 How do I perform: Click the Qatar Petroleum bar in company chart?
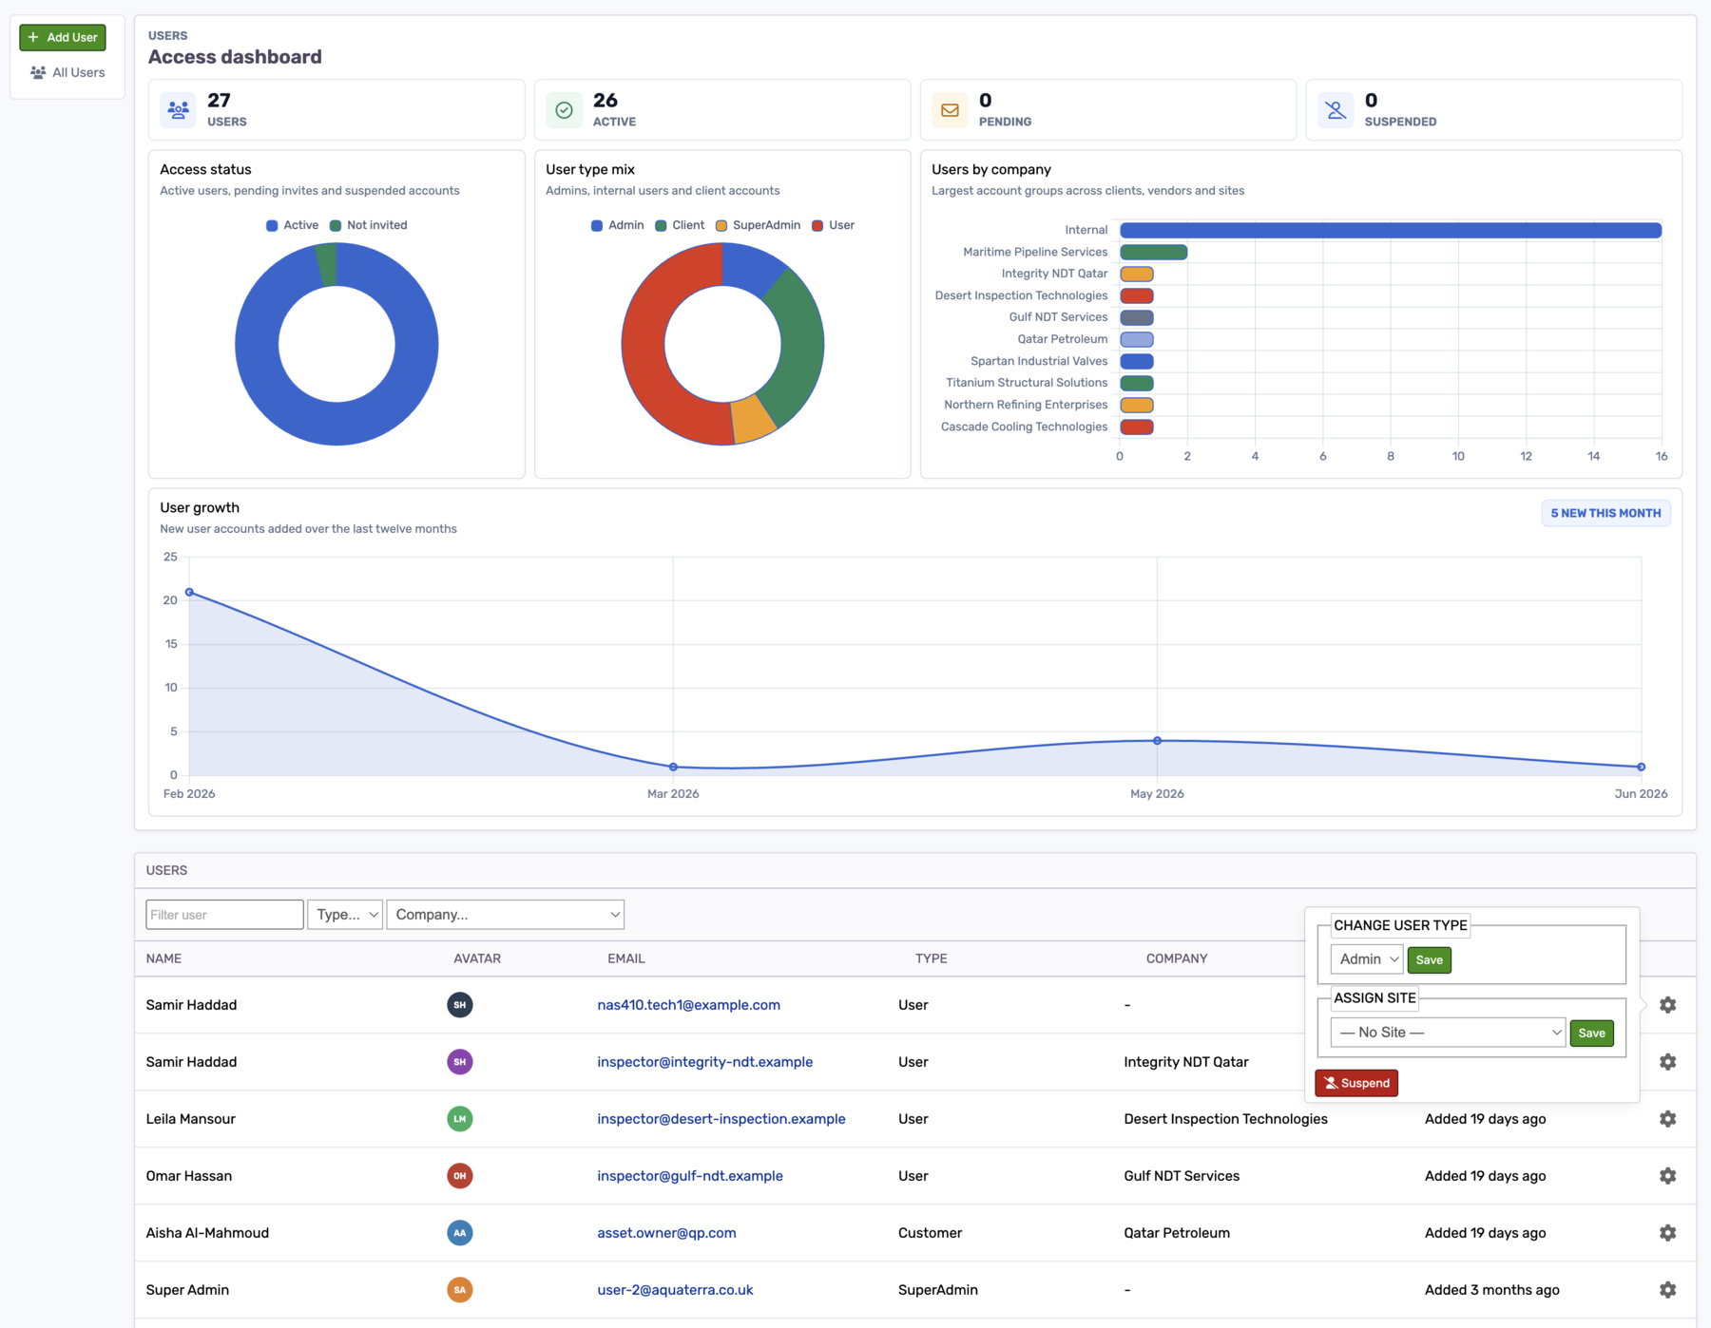coord(1136,339)
